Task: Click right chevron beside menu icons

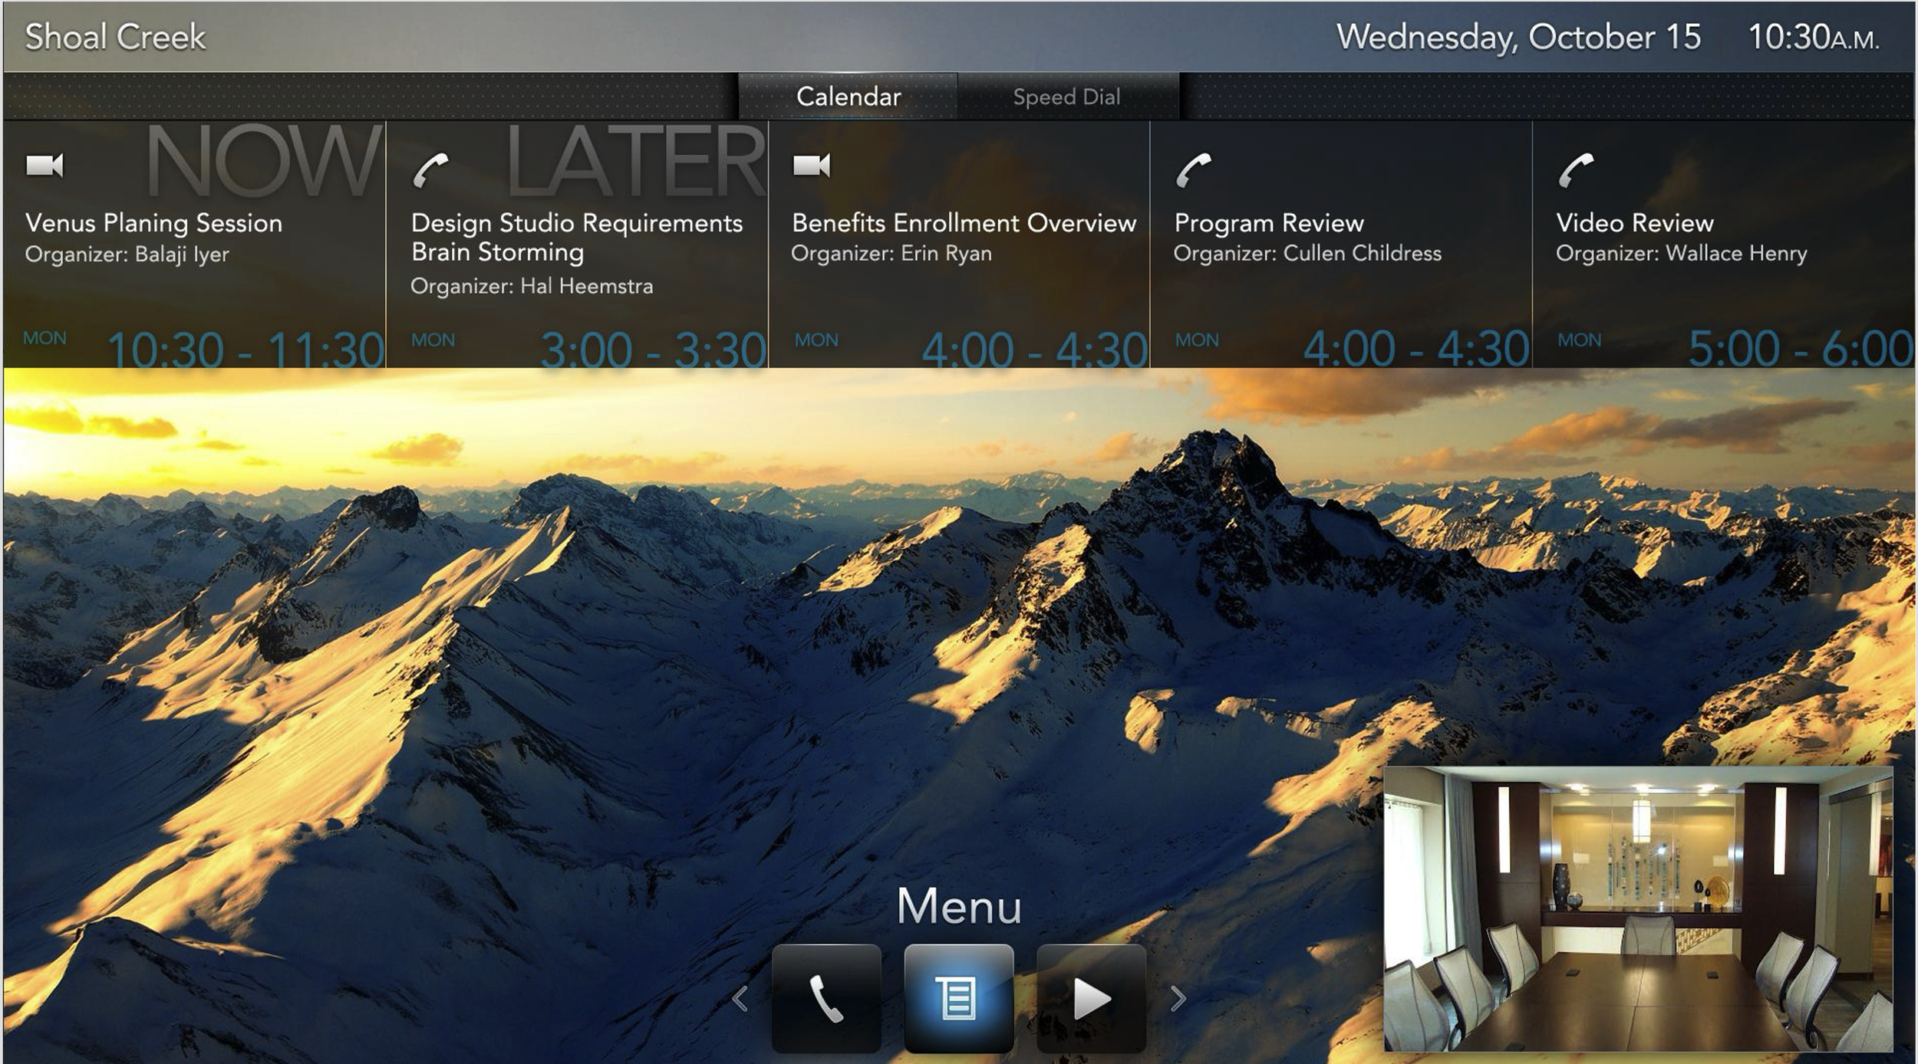Action: [x=1178, y=999]
